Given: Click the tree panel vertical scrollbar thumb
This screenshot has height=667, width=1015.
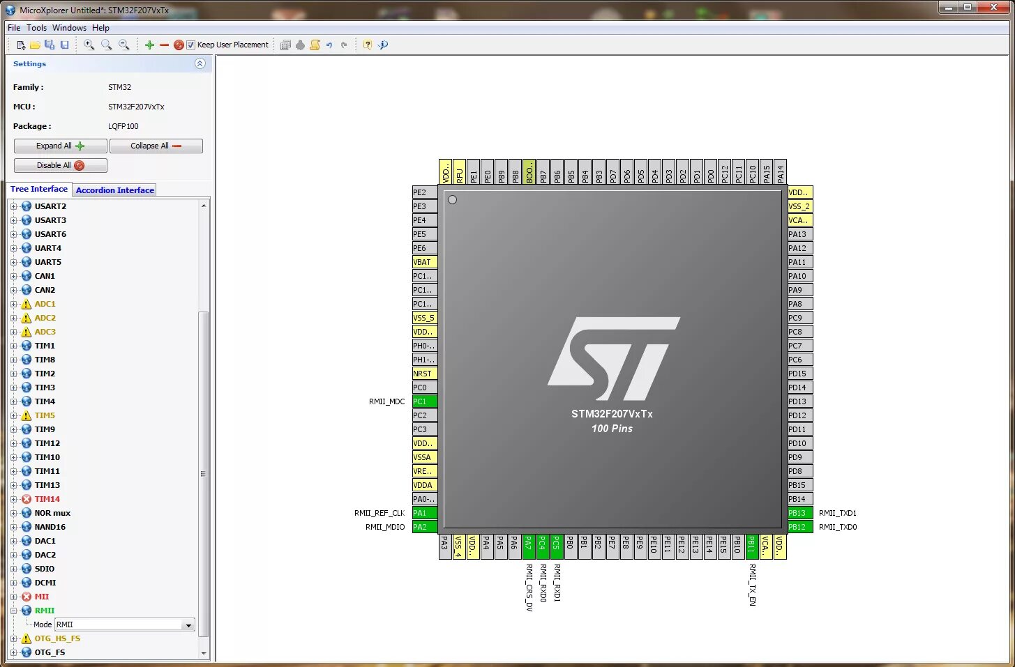Looking at the screenshot, I should (204, 474).
